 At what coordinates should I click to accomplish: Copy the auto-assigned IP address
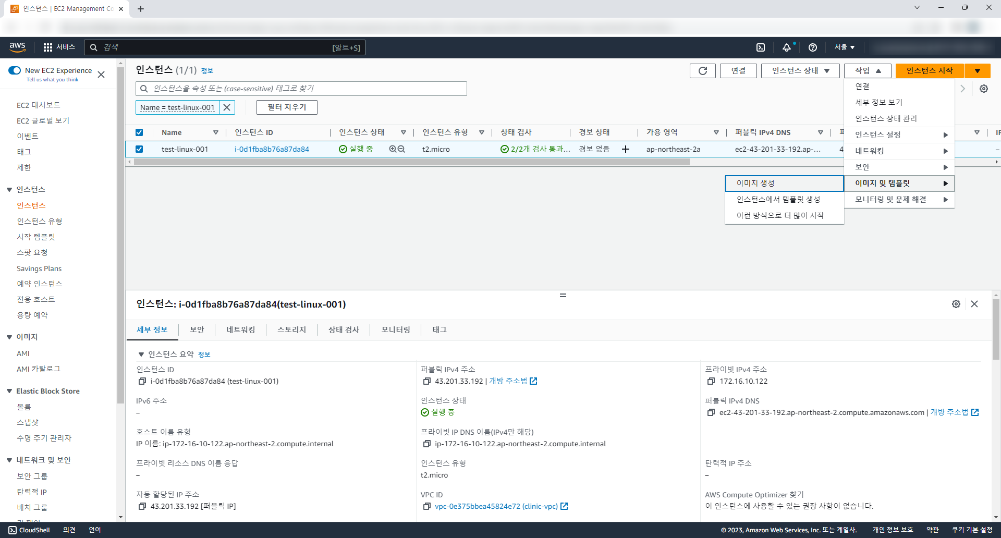(x=142, y=506)
